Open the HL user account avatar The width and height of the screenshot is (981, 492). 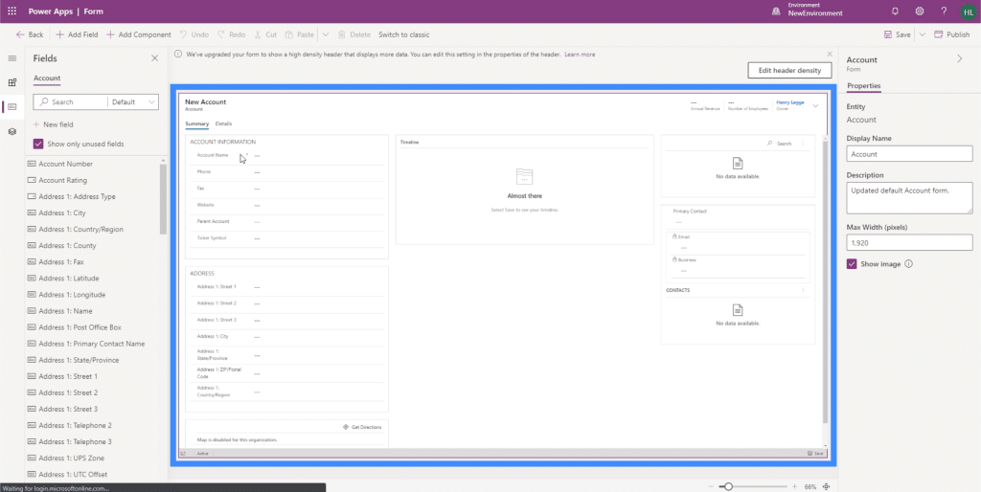pyautogui.click(x=968, y=11)
